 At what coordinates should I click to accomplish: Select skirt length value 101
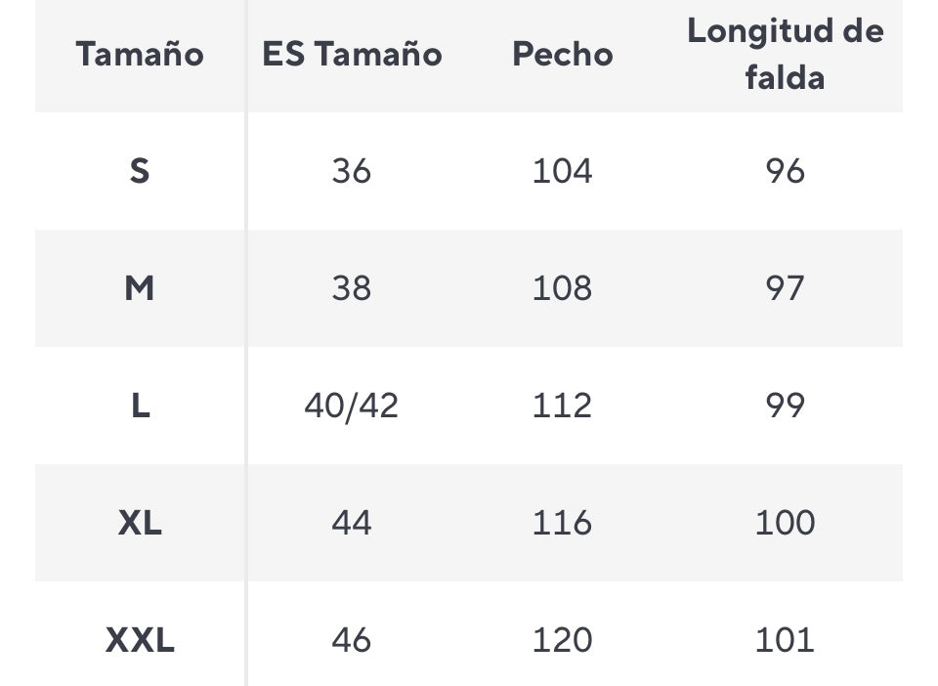pyautogui.click(x=785, y=640)
